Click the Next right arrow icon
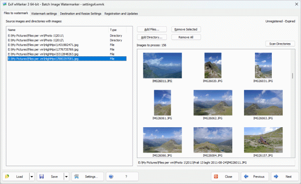301x184 pixels. (276, 176)
